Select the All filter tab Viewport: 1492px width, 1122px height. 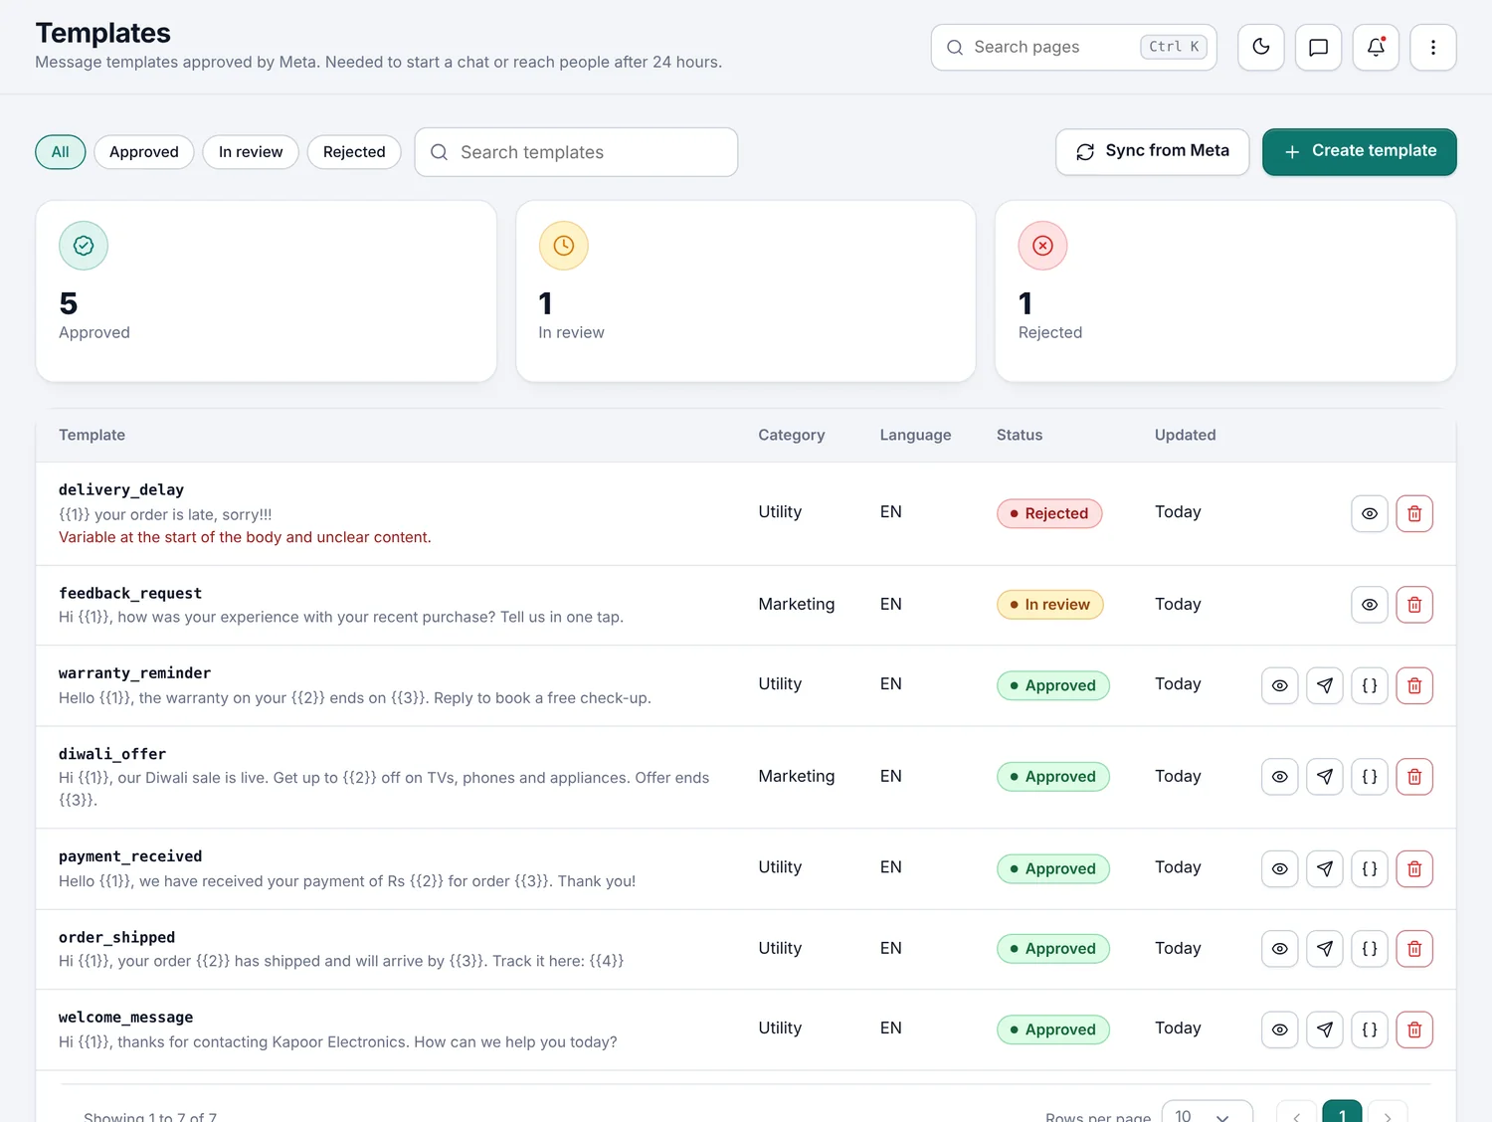pos(61,152)
